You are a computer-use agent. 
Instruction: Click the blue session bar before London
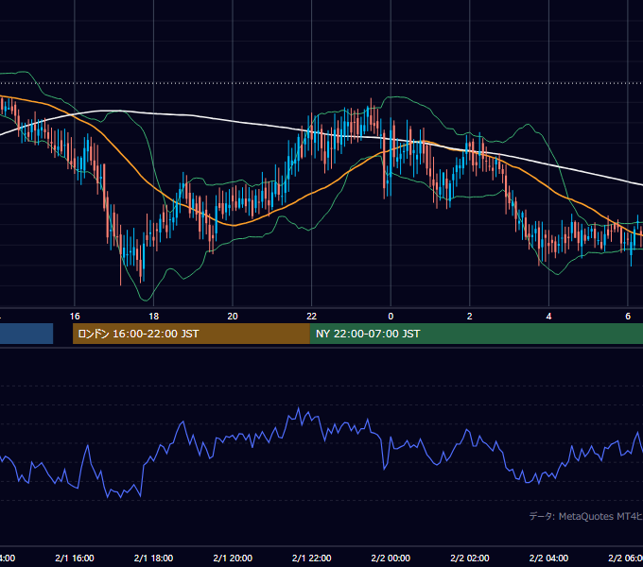coord(26,334)
